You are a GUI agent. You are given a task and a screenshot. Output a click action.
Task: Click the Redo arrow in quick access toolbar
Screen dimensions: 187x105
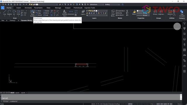pos(26,4)
